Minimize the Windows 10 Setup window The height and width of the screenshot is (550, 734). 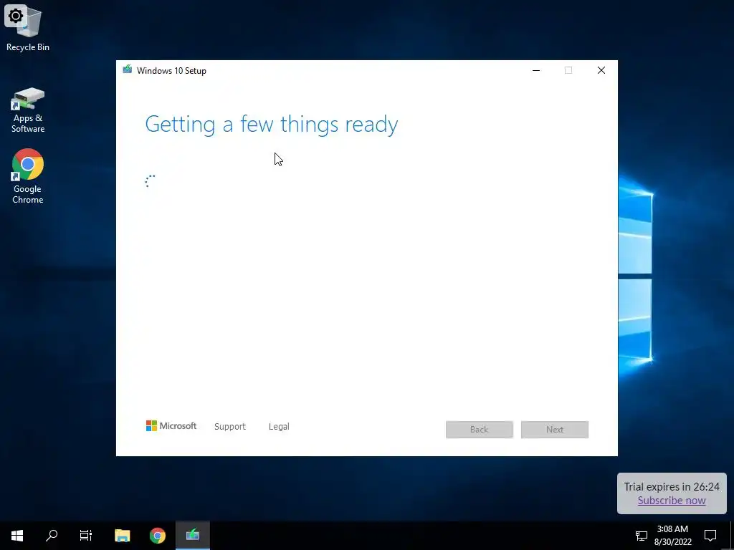(536, 71)
